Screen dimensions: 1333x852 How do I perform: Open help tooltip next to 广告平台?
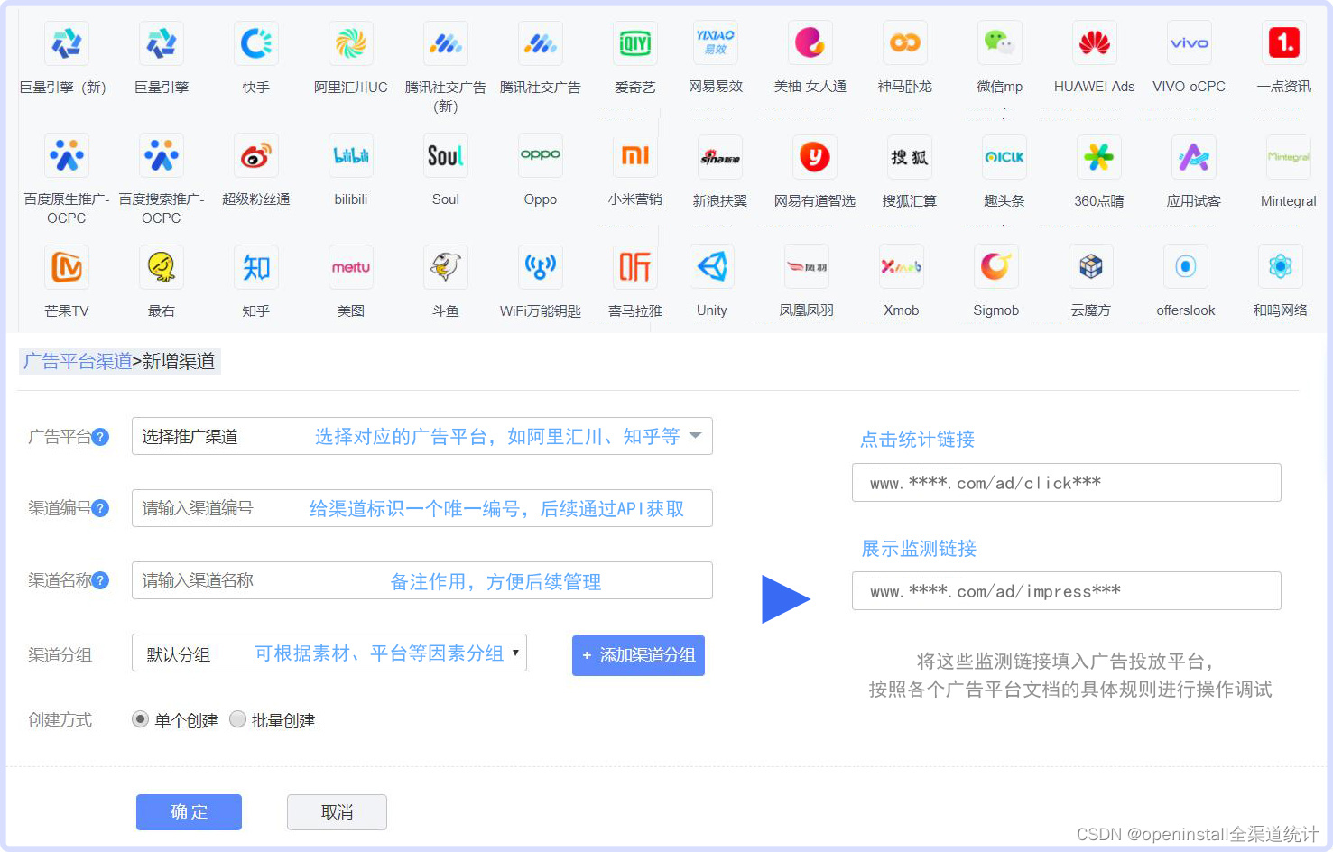click(101, 437)
